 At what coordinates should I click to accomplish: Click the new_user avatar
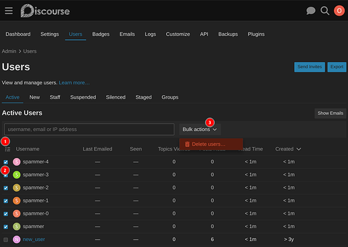(17, 240)
